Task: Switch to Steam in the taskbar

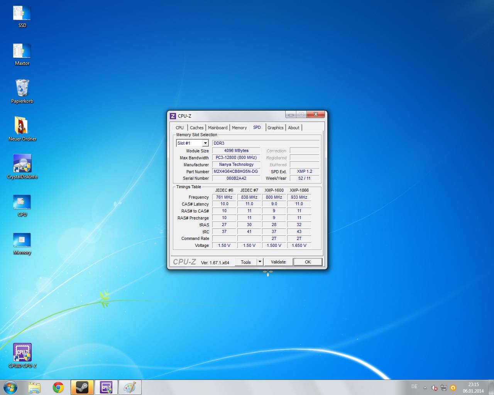Action: click(x=82, y=387)
